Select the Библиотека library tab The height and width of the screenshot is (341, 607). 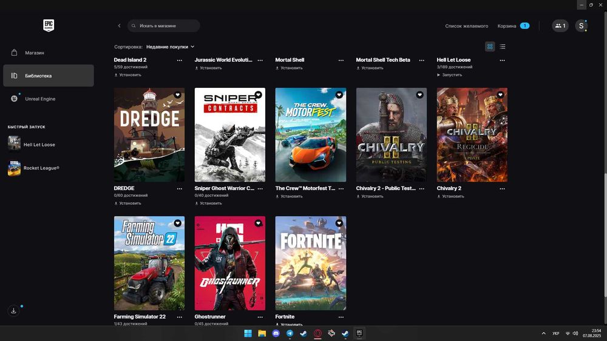coord(49,76)
